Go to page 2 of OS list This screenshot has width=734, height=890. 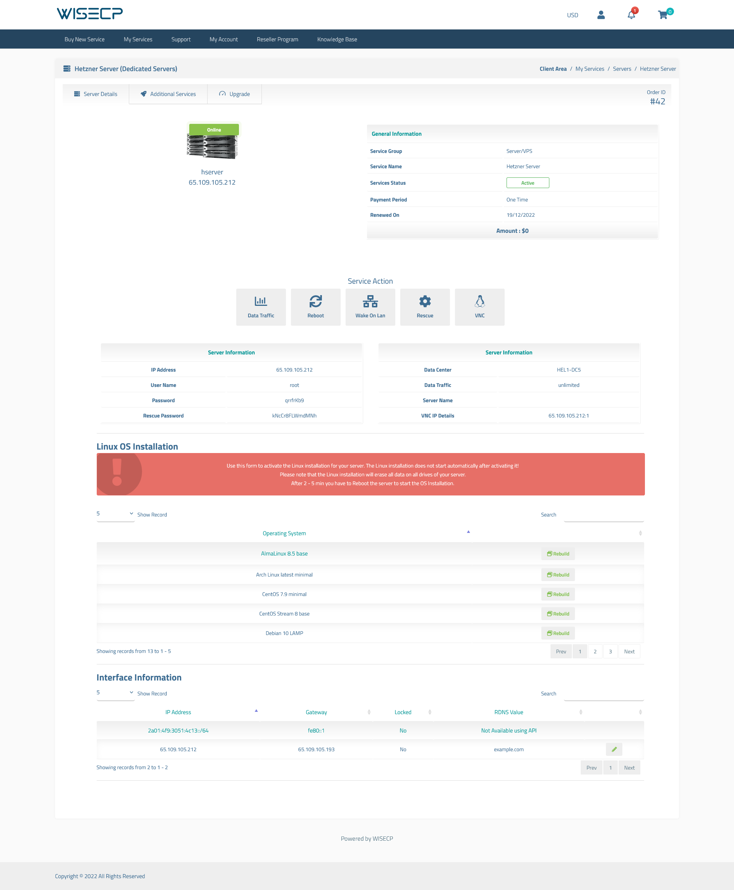[595, 651]
